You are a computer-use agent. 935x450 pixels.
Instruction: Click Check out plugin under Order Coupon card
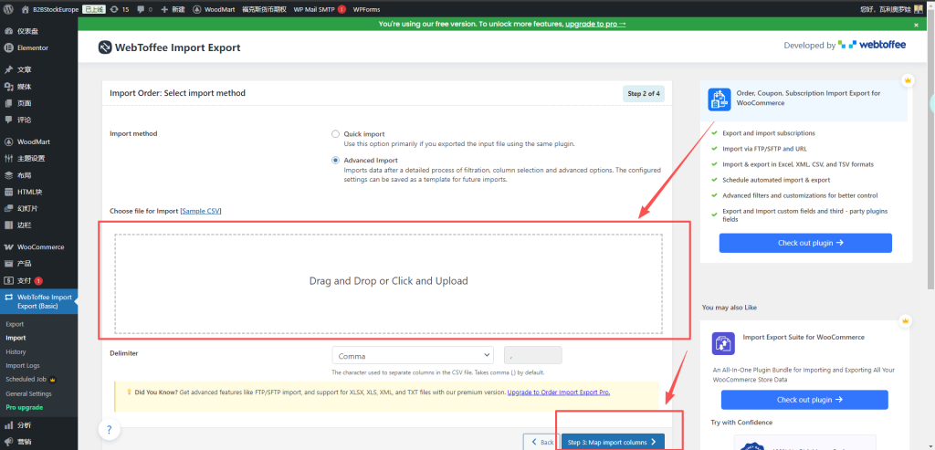pos(805,243)
